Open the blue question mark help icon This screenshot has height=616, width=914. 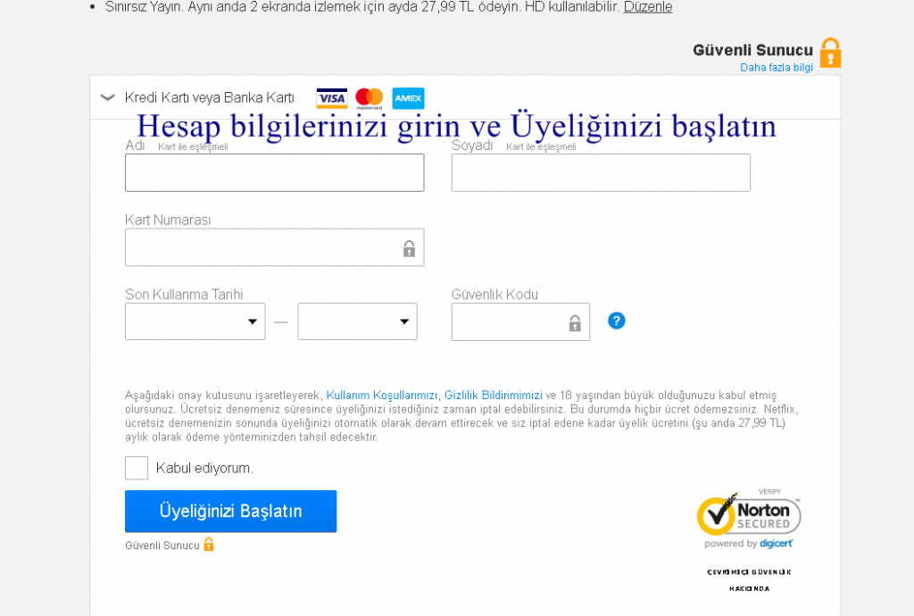click(616, 320)
